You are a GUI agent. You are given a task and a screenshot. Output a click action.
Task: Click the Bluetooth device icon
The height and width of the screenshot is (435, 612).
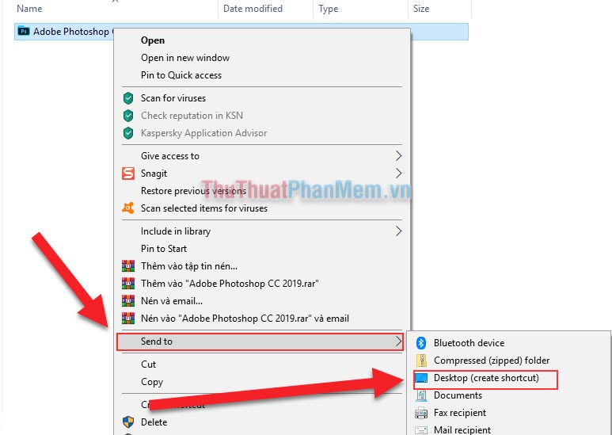(420, 343)
